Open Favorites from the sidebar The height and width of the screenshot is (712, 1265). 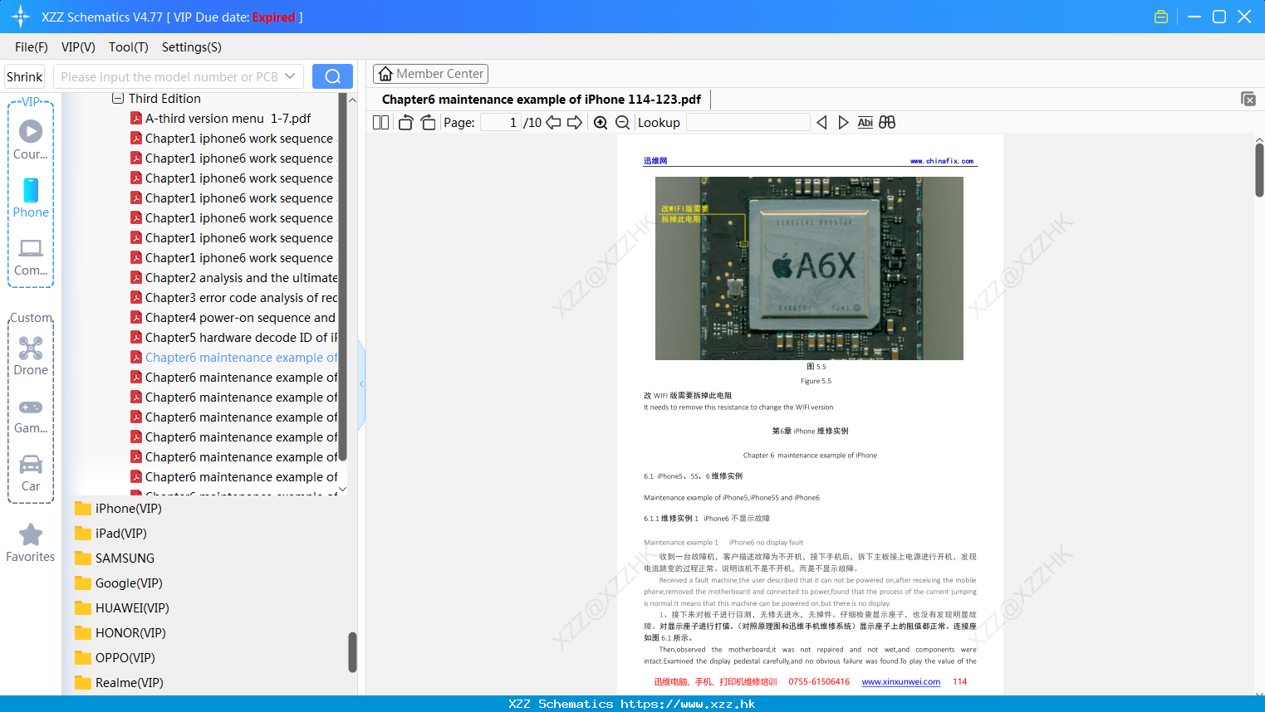pyautogui.click(x=31, y=543)
